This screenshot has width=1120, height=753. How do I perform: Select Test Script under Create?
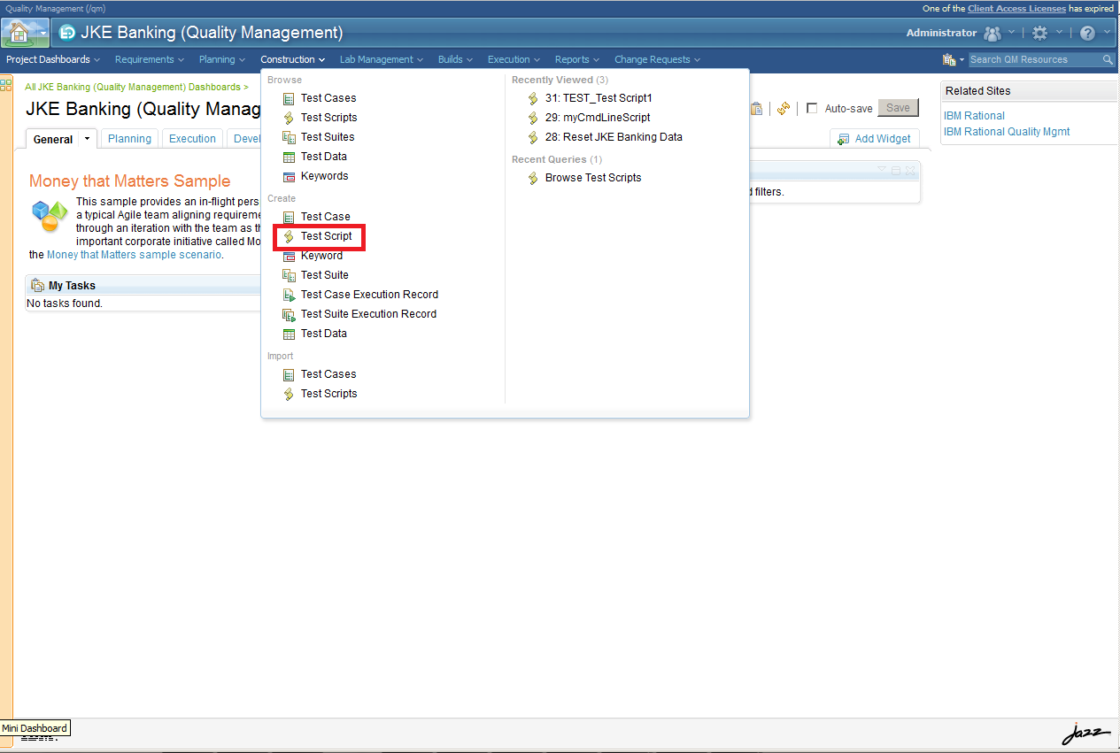[x=326, y=236]
